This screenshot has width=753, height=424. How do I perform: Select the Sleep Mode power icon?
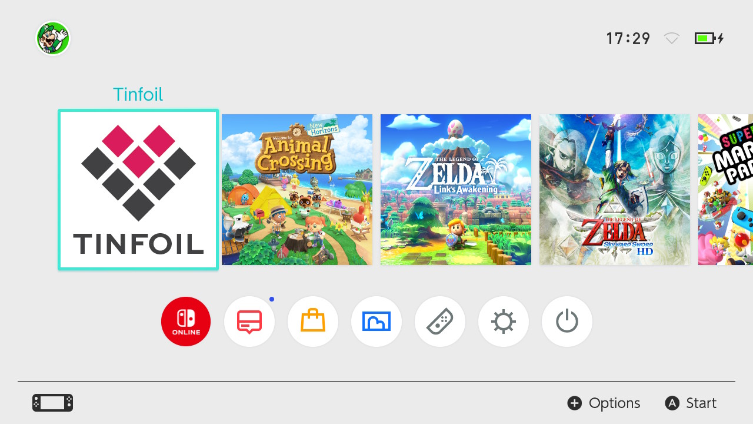coord(567,322)
